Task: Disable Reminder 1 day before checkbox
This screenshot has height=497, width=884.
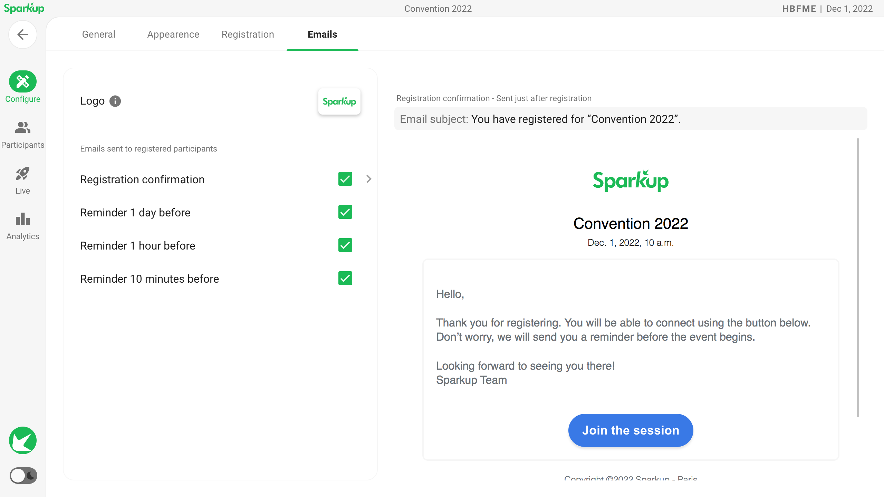Action: coord(345,212)
